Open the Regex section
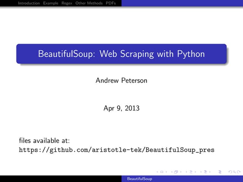243x182 pixels. pyautogui.click(x=67, y=3)
